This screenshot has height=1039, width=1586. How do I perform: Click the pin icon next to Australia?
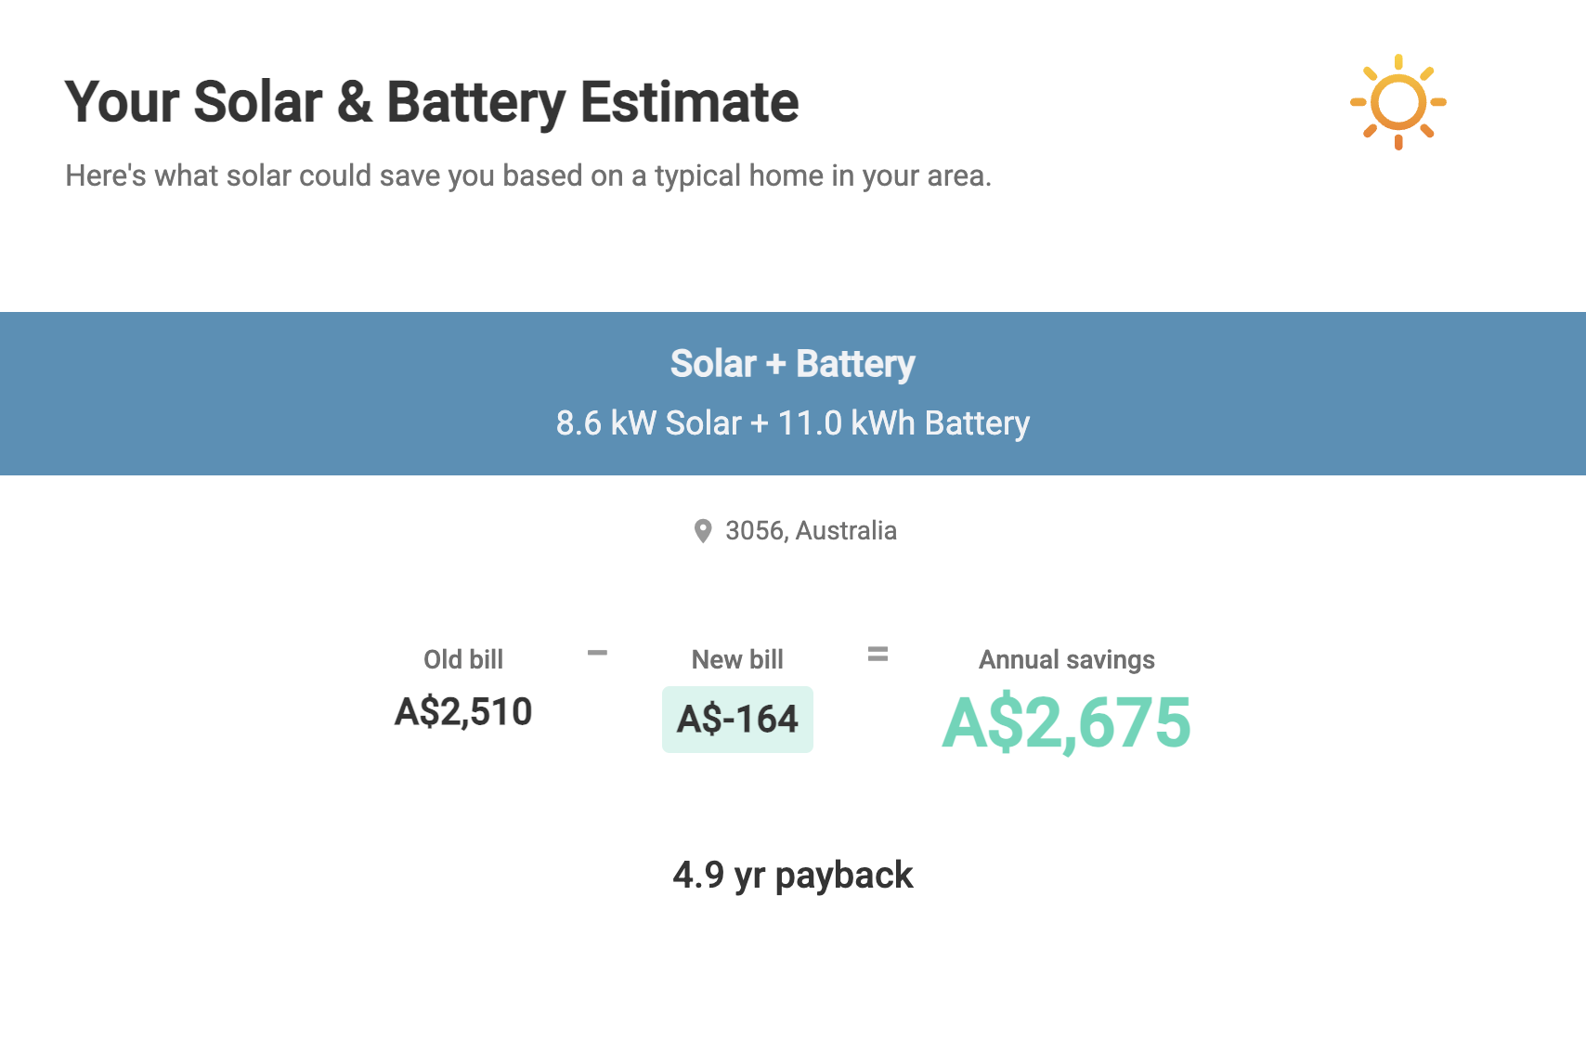coord(704,530)
